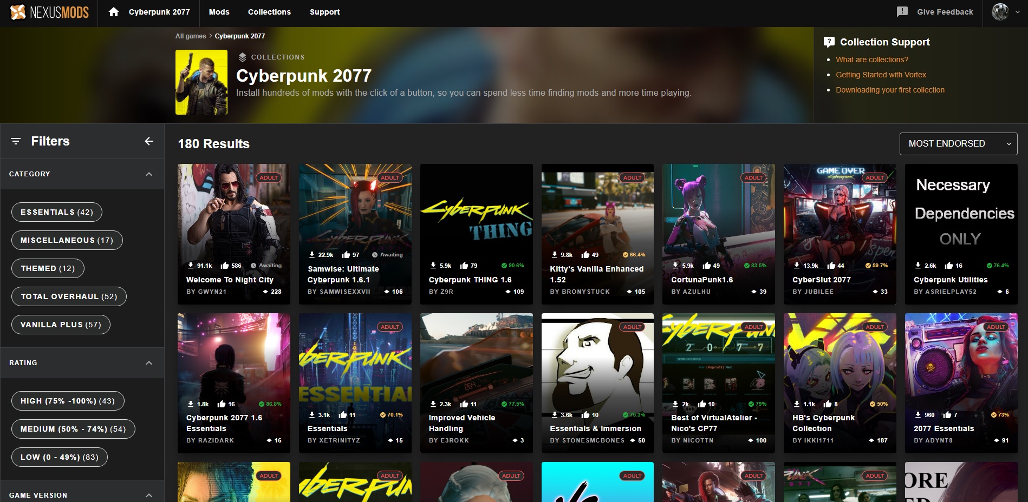Viewport: 1028px width, 502px height.
Task: Open the HB's Cyberpunk Collection title
Action: 824,423
